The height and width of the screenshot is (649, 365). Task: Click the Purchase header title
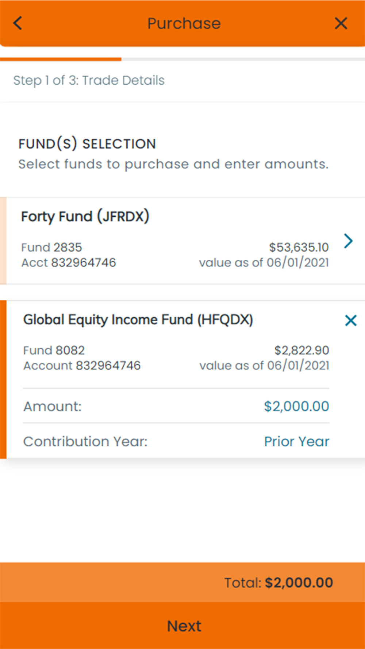184,23
